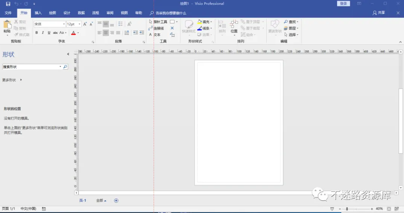The width and height of the screenshot is (404, 213).
Task: Click the Save icon in title bar
Action: click(8, 4)
